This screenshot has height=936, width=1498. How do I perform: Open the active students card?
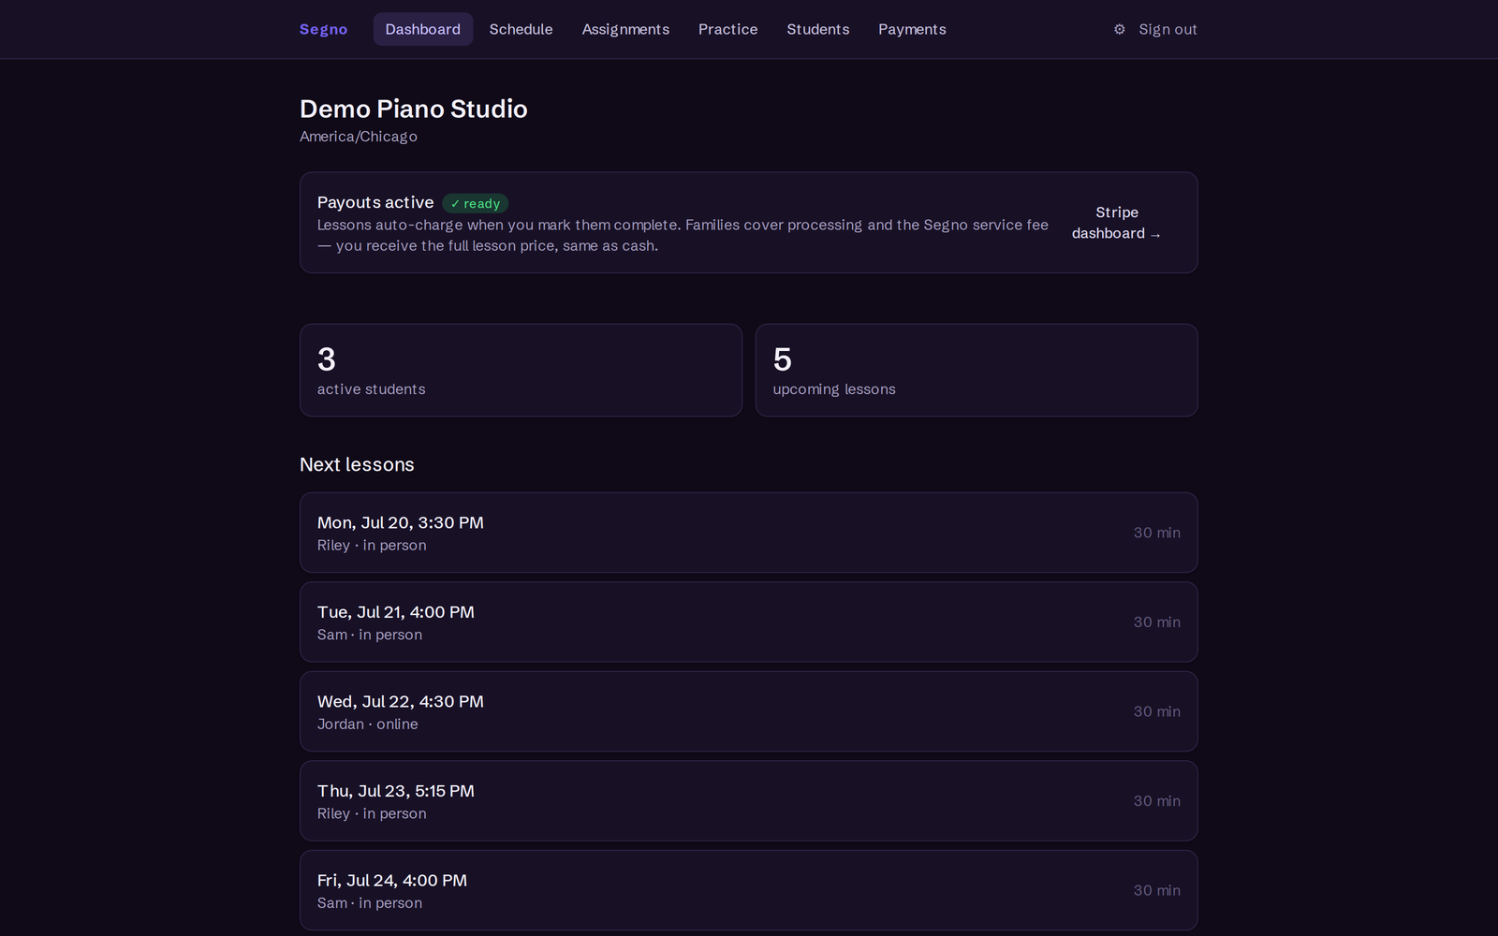click(521, 370)
